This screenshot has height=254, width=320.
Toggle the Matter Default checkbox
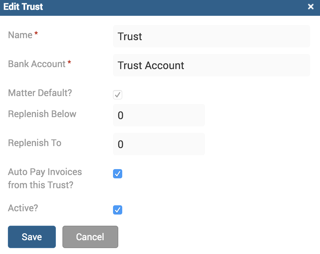pyautogui.click(x=118, y=95)
